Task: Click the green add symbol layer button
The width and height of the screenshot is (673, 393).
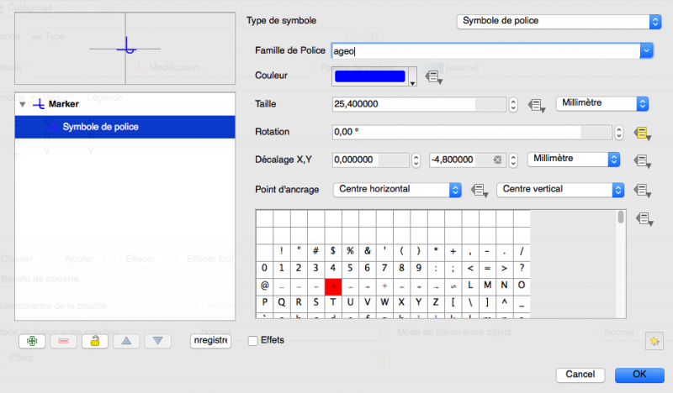Action: click(x=32, y=341)
